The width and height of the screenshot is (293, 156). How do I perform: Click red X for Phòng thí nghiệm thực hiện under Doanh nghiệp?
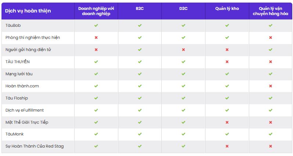[96, 37]
